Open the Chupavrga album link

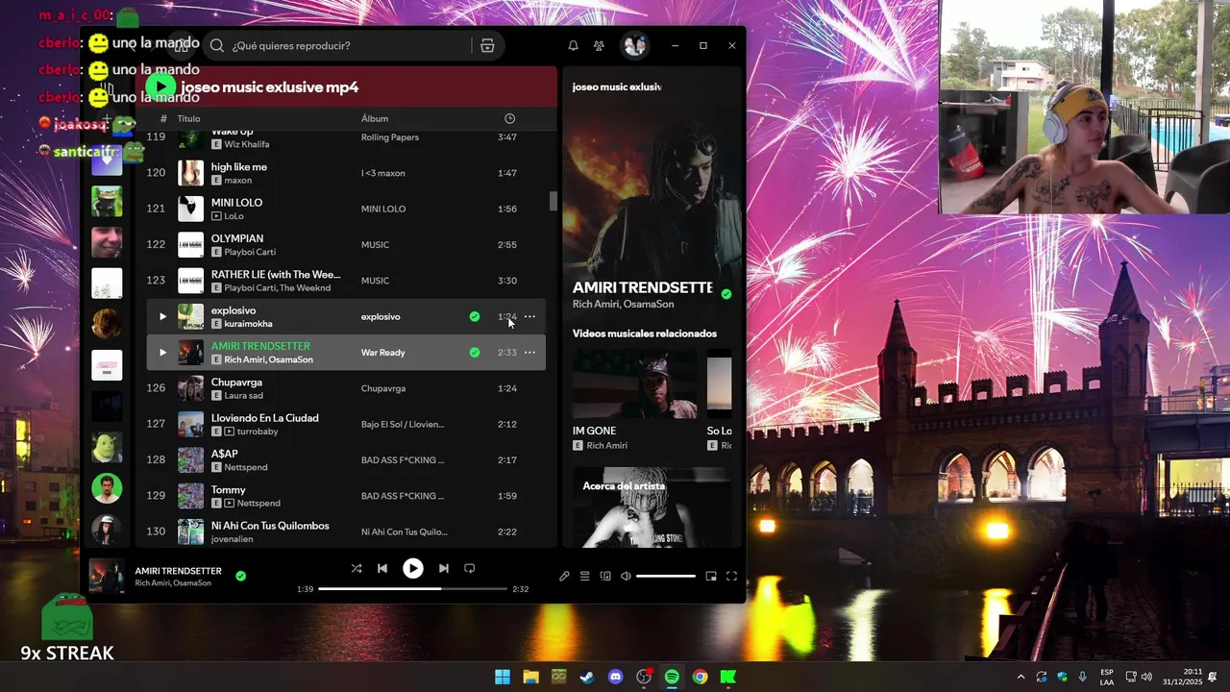pyautogui.click(x=383, y=388)
